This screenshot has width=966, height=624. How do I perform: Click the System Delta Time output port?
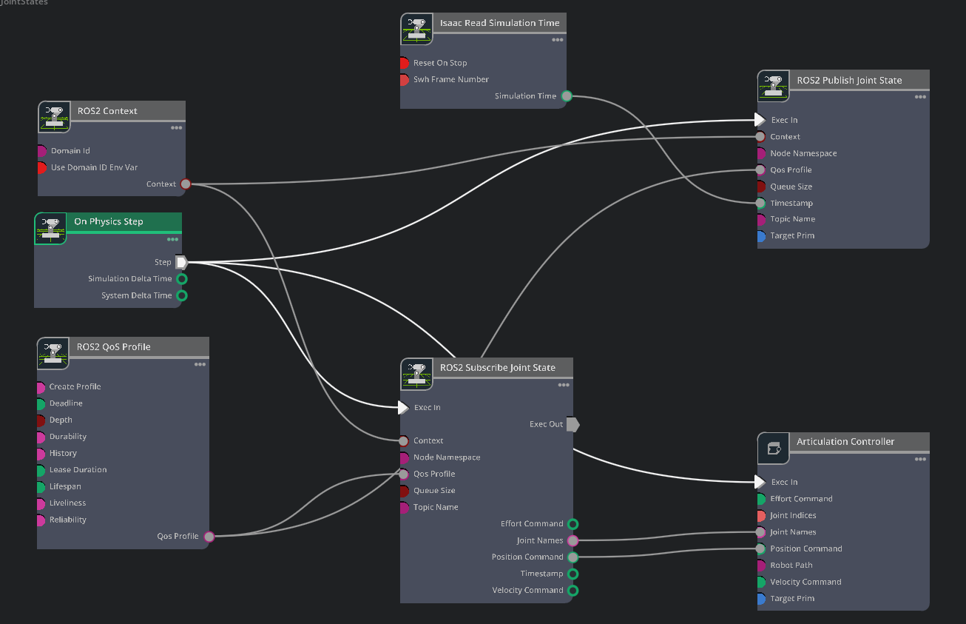(x=181, y=295)
